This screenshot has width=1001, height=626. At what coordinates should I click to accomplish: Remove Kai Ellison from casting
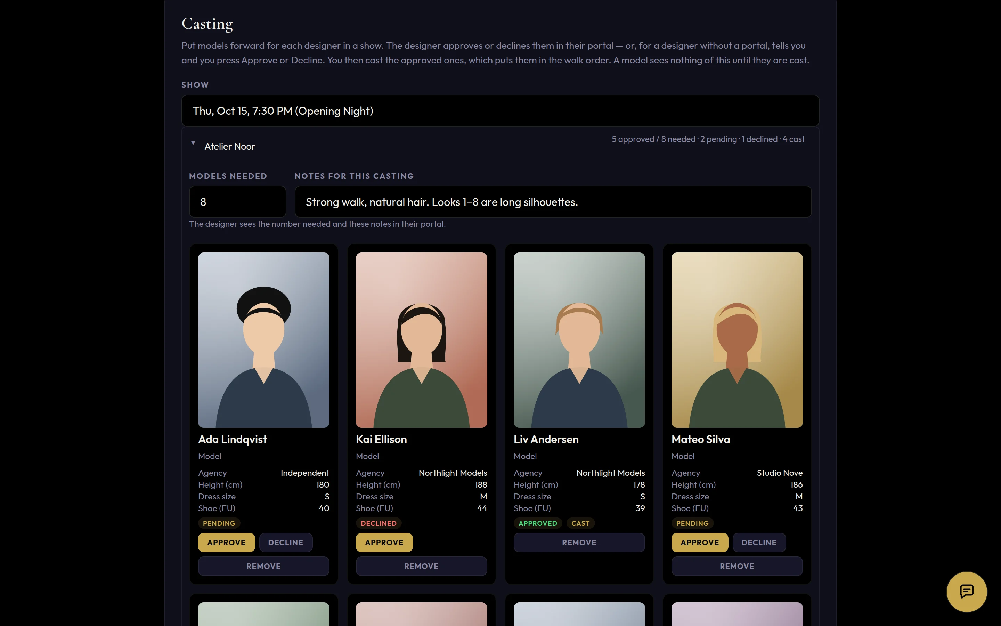[x=421, y=566]
